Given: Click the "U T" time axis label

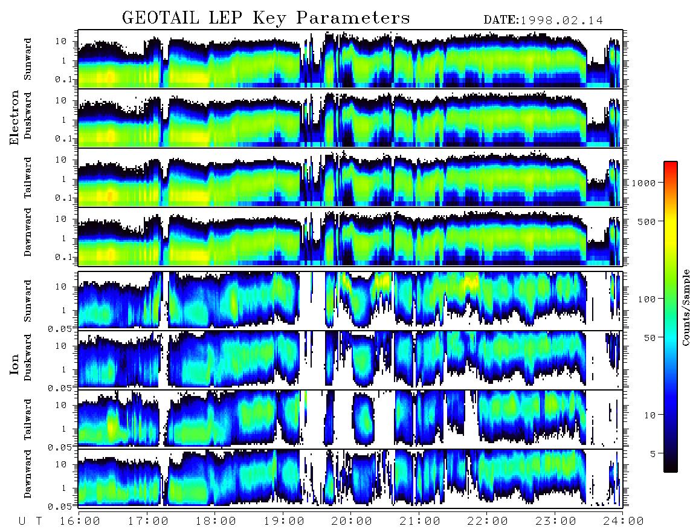Looking at the screenshot, I should click(x=31, y=521).
